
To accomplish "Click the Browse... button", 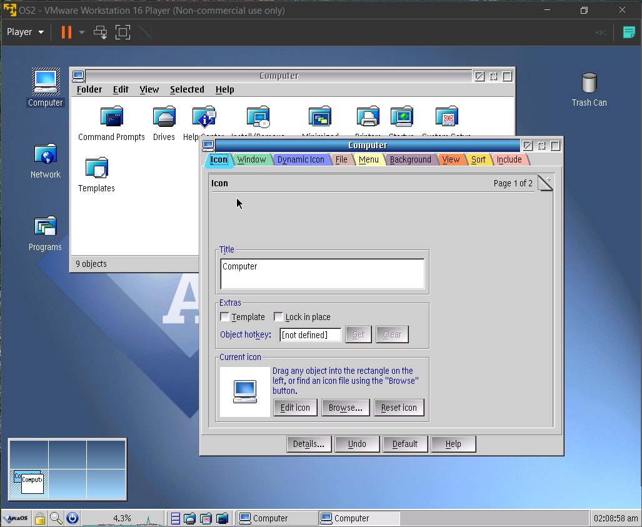I will point(345,408).
